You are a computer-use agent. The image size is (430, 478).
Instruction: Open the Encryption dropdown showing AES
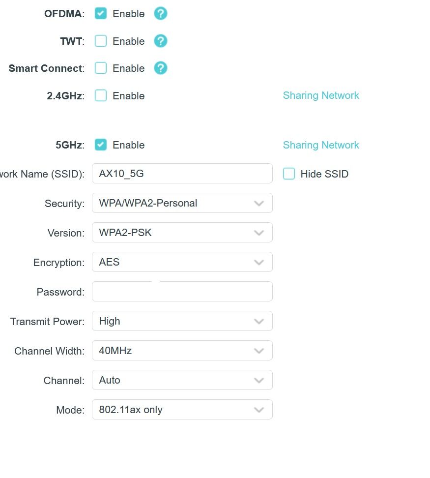pyautogui.click(x=182, y=262)
